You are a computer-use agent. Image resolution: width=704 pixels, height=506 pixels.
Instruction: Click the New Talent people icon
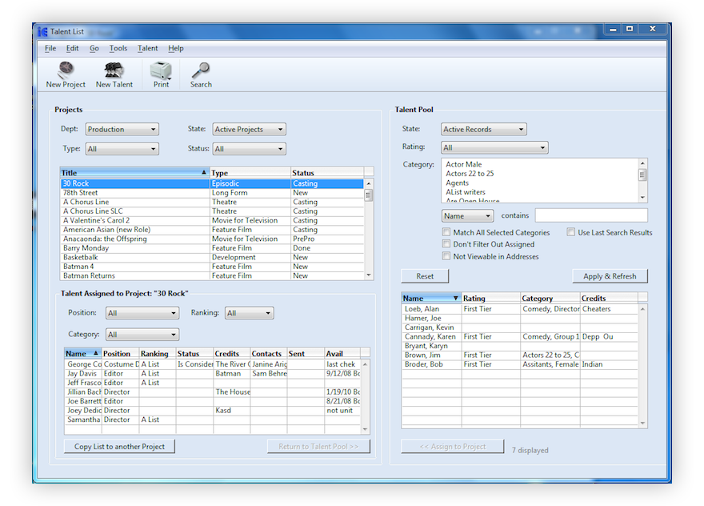114,70
